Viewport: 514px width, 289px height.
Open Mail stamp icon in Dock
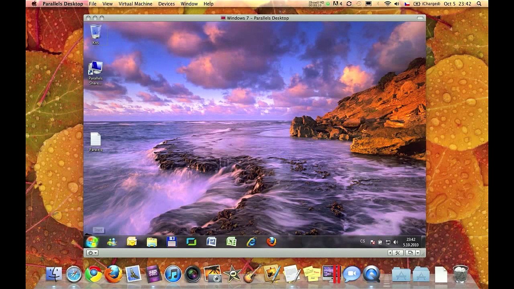[133, 274]
